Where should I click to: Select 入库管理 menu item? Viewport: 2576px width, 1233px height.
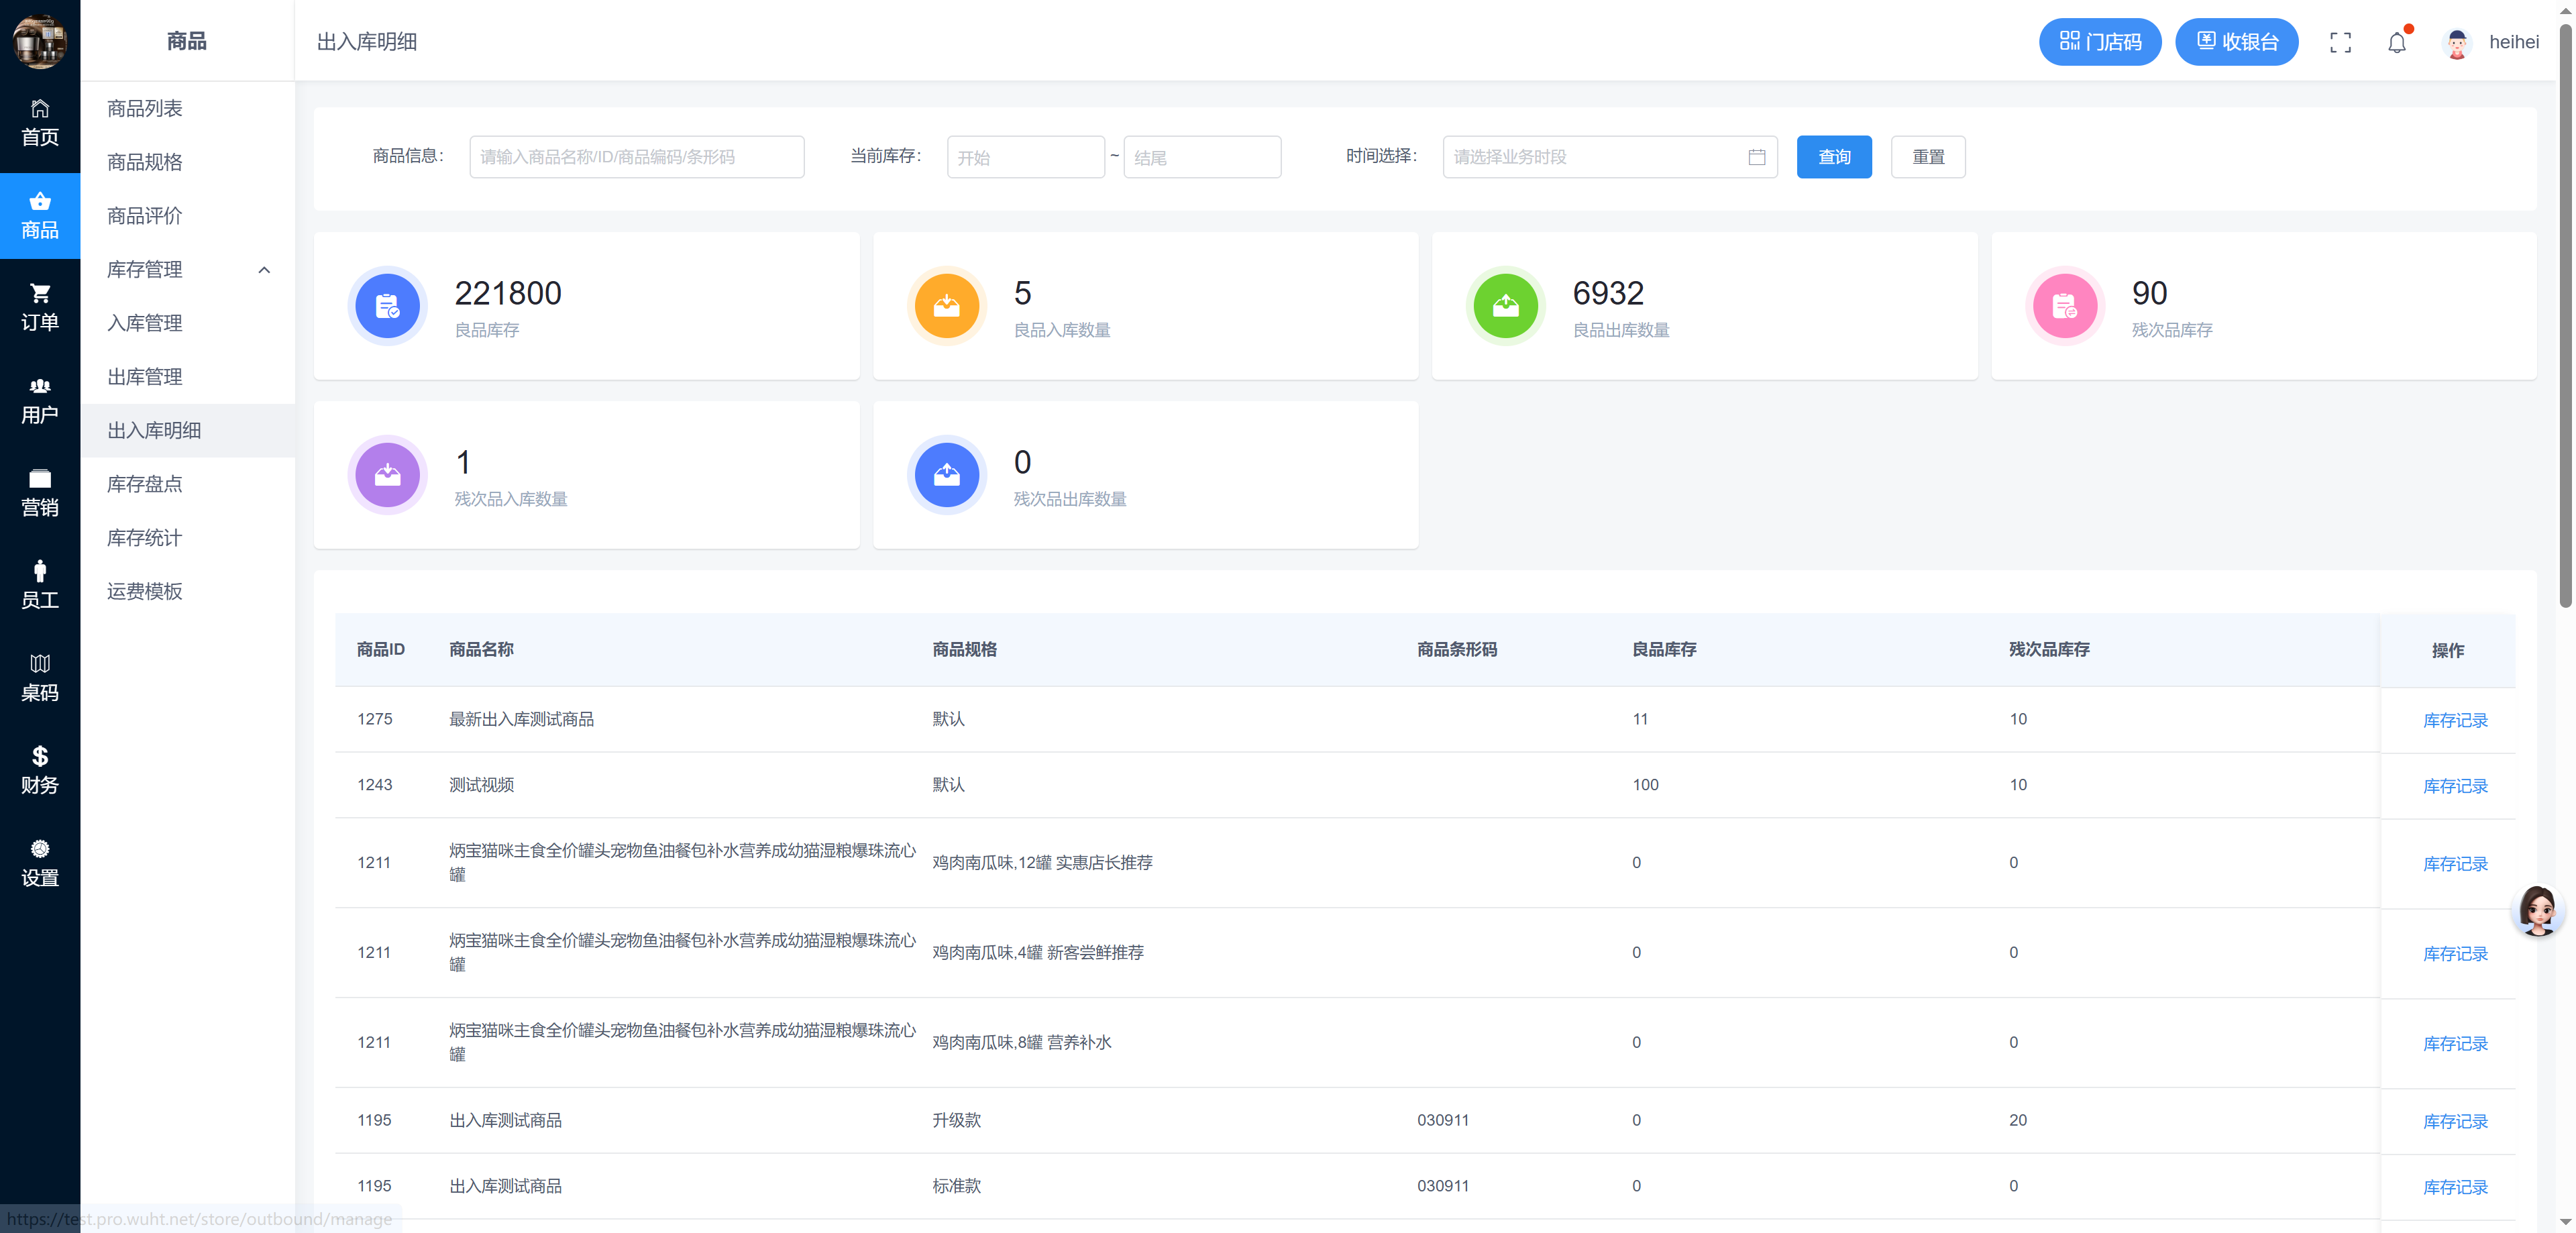click(145, 323)
